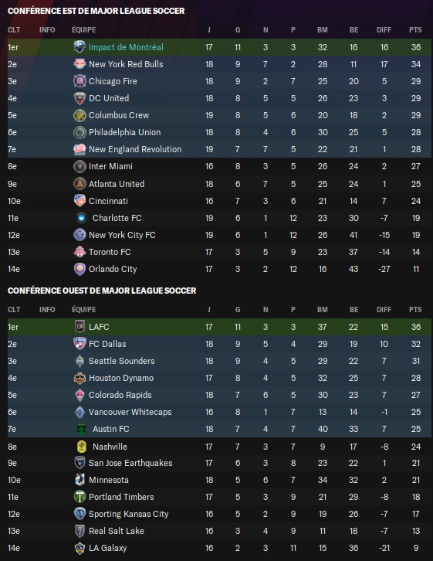Click the Houston Dynamo badge icon
This screenshot has height=561, width=433.
coord(79,378)
